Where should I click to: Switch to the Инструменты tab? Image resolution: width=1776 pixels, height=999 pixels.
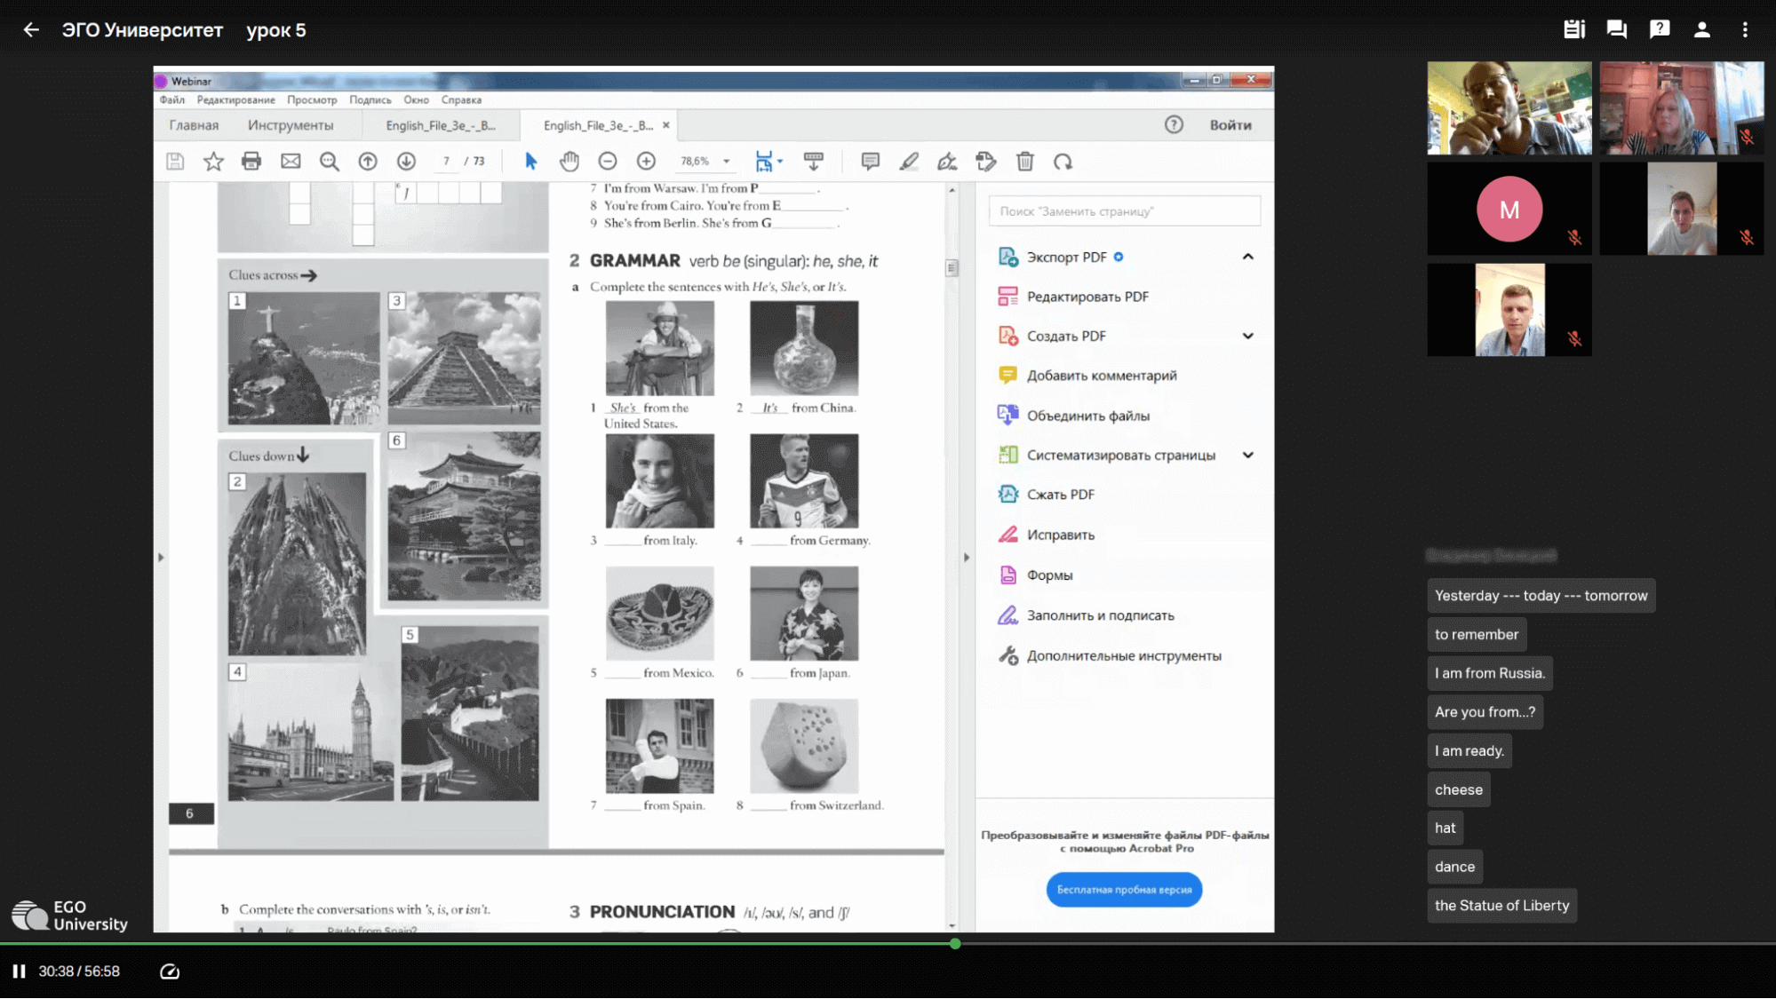click(291, 125)
